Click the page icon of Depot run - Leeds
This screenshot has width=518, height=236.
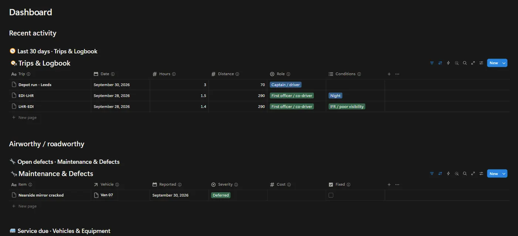(x=14, y=84)
